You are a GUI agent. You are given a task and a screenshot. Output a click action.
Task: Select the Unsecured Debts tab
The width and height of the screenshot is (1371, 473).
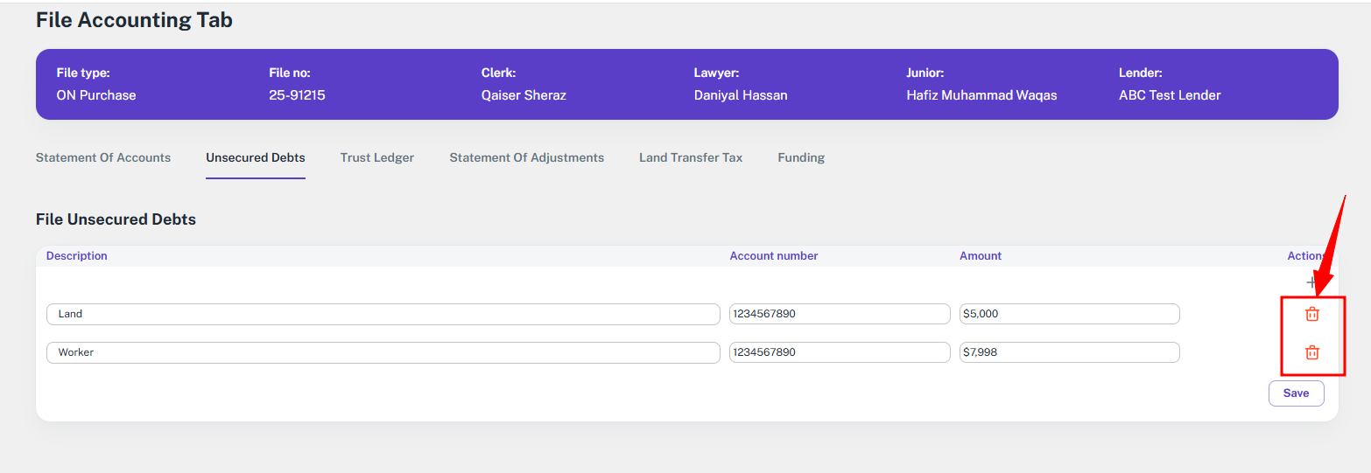[x=256, y=158]
